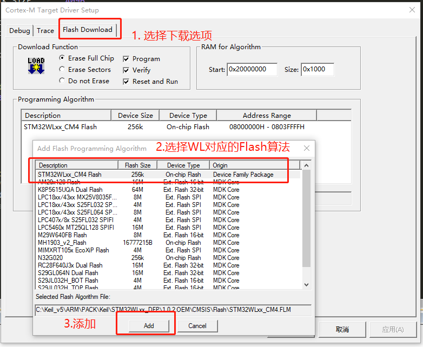Viewport: 423px width, 347px height.
Task: Cancel the Add Flash Programming Algorithm dialog
Action: tap(197, 326)
